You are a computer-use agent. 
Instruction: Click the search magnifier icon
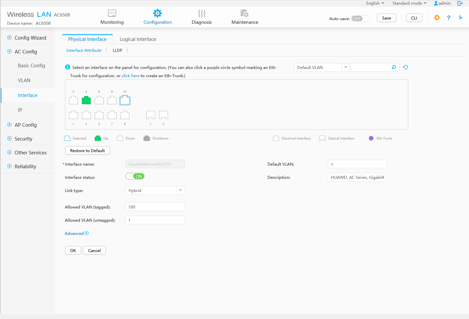point(394,67)
